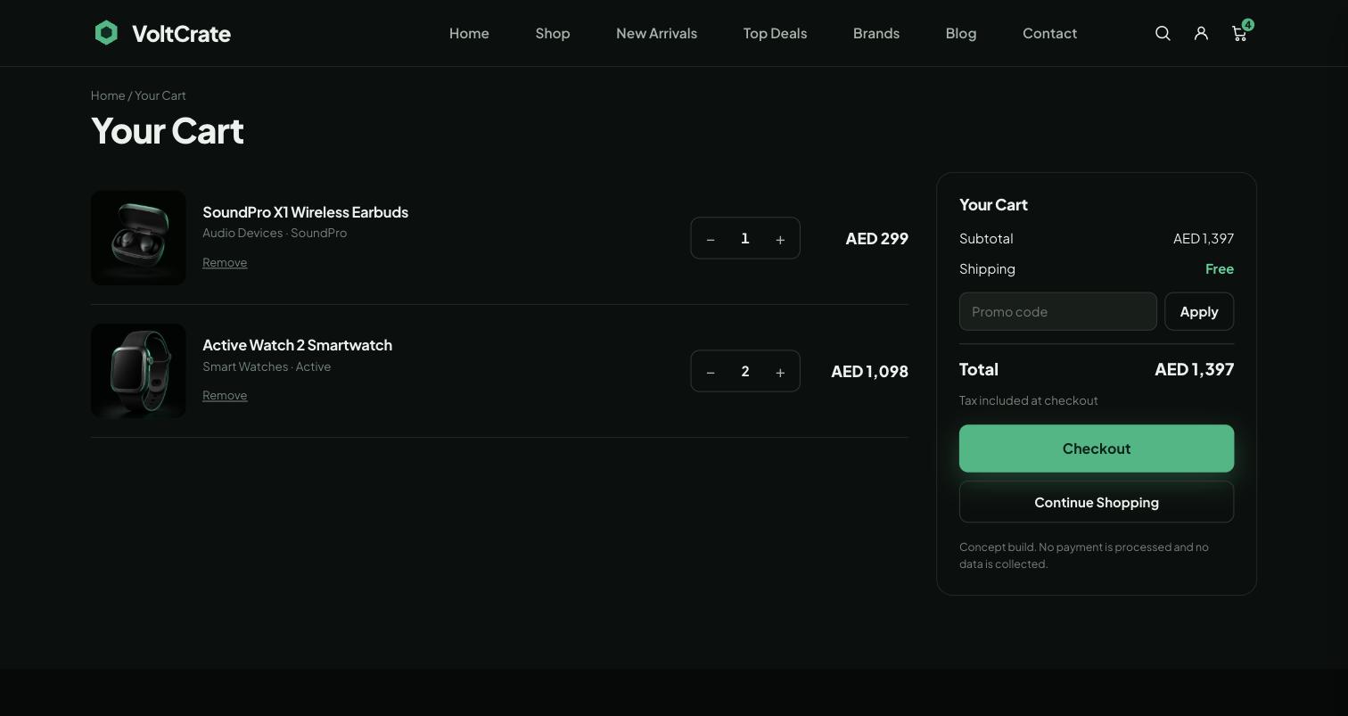Viewport: 1348px width, 716px height.
Task: Click the 'Your Cart' page heading
Action: [168, 131]
